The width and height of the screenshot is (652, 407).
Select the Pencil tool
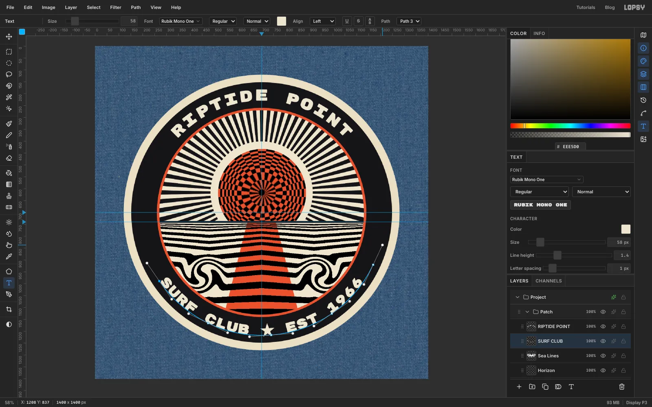[9, 135]
